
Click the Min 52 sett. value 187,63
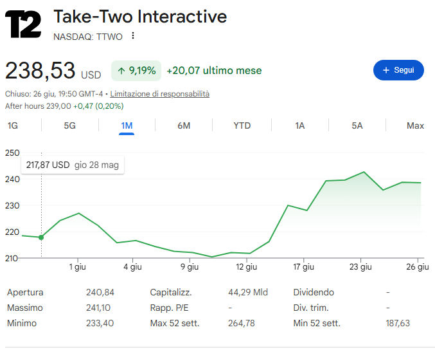398,323
